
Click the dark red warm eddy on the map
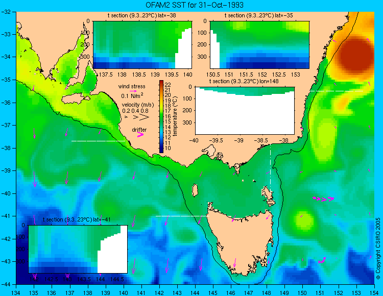point(355,54)
